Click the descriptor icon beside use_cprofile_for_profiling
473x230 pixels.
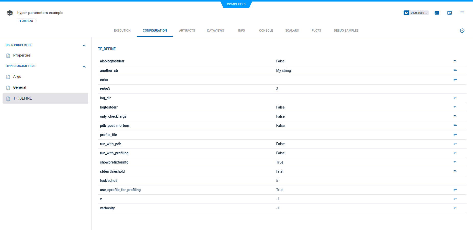pyautogui.click(x=456, y=190)
